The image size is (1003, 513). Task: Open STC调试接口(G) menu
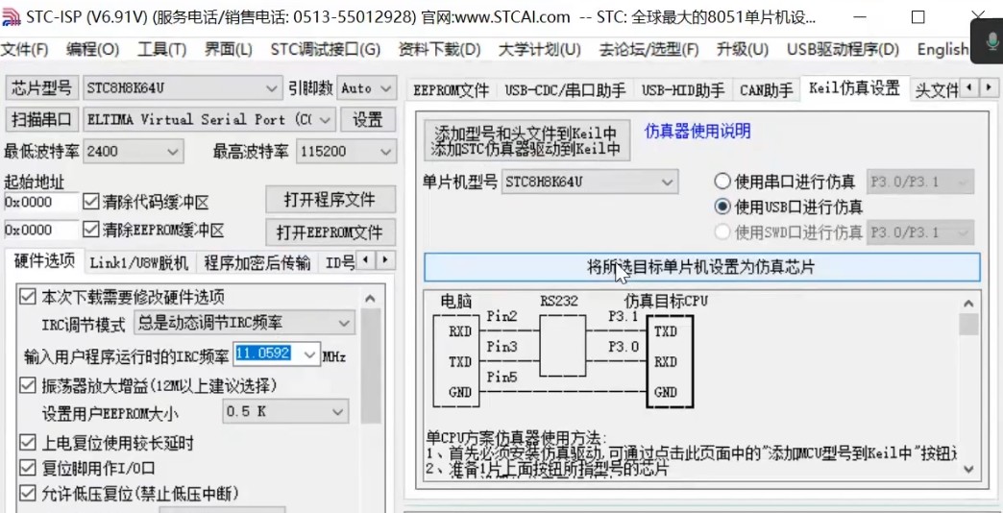coord(325,49)
